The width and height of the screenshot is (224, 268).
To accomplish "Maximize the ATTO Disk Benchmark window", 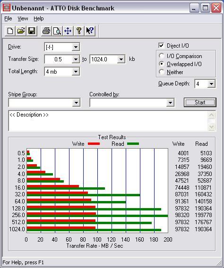I will coord(205,8).
